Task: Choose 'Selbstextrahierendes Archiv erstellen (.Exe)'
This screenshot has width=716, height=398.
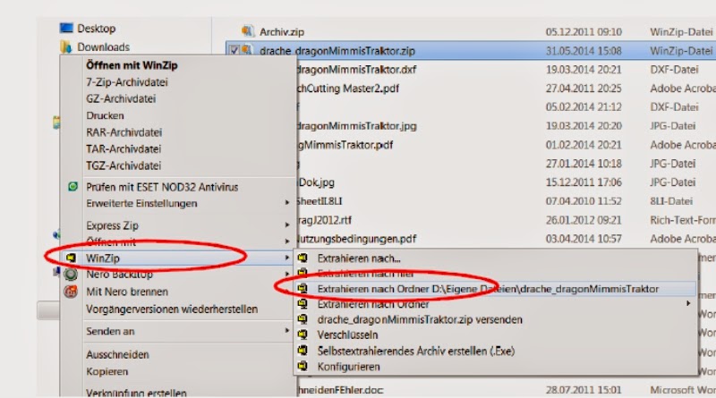Action: tap(416, 351)
